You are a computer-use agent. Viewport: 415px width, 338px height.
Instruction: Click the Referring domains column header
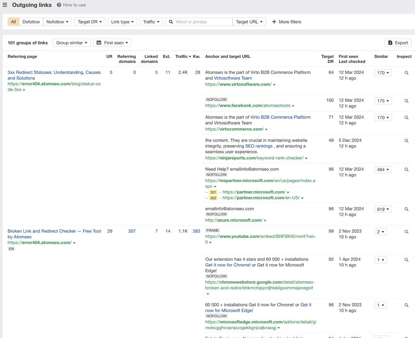pyautogui.click(x=126, y=59)
